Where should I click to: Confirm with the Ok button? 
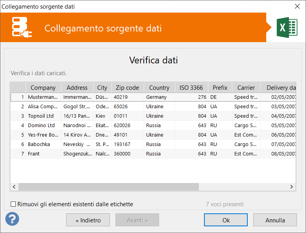click(x=226, y=220)
